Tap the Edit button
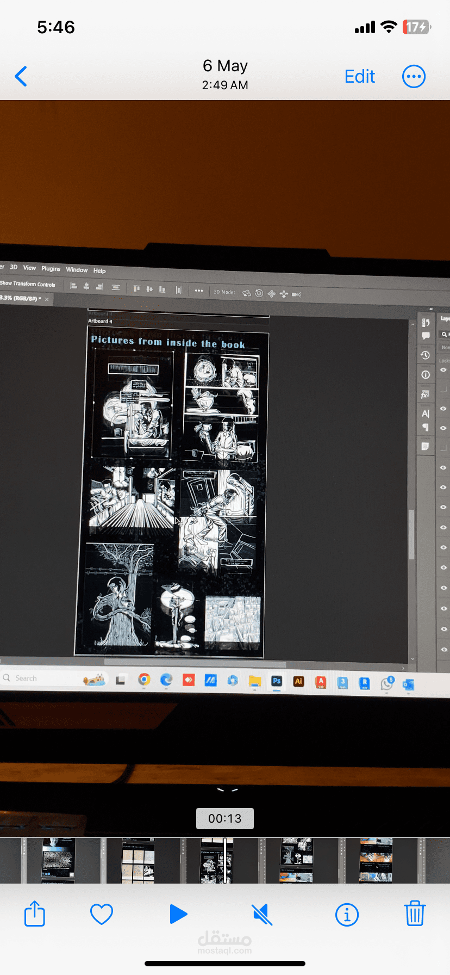 pos(360,77)
